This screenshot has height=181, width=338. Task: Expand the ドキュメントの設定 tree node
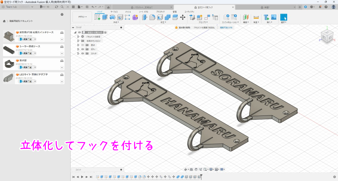78,37
